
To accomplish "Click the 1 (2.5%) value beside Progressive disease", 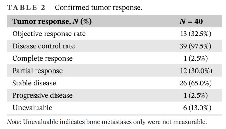I will pos(197,95).
